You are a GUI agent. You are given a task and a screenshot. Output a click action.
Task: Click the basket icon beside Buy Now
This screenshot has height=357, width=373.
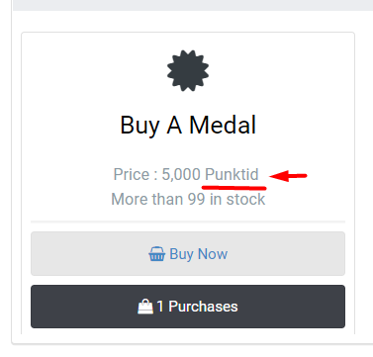156,254
